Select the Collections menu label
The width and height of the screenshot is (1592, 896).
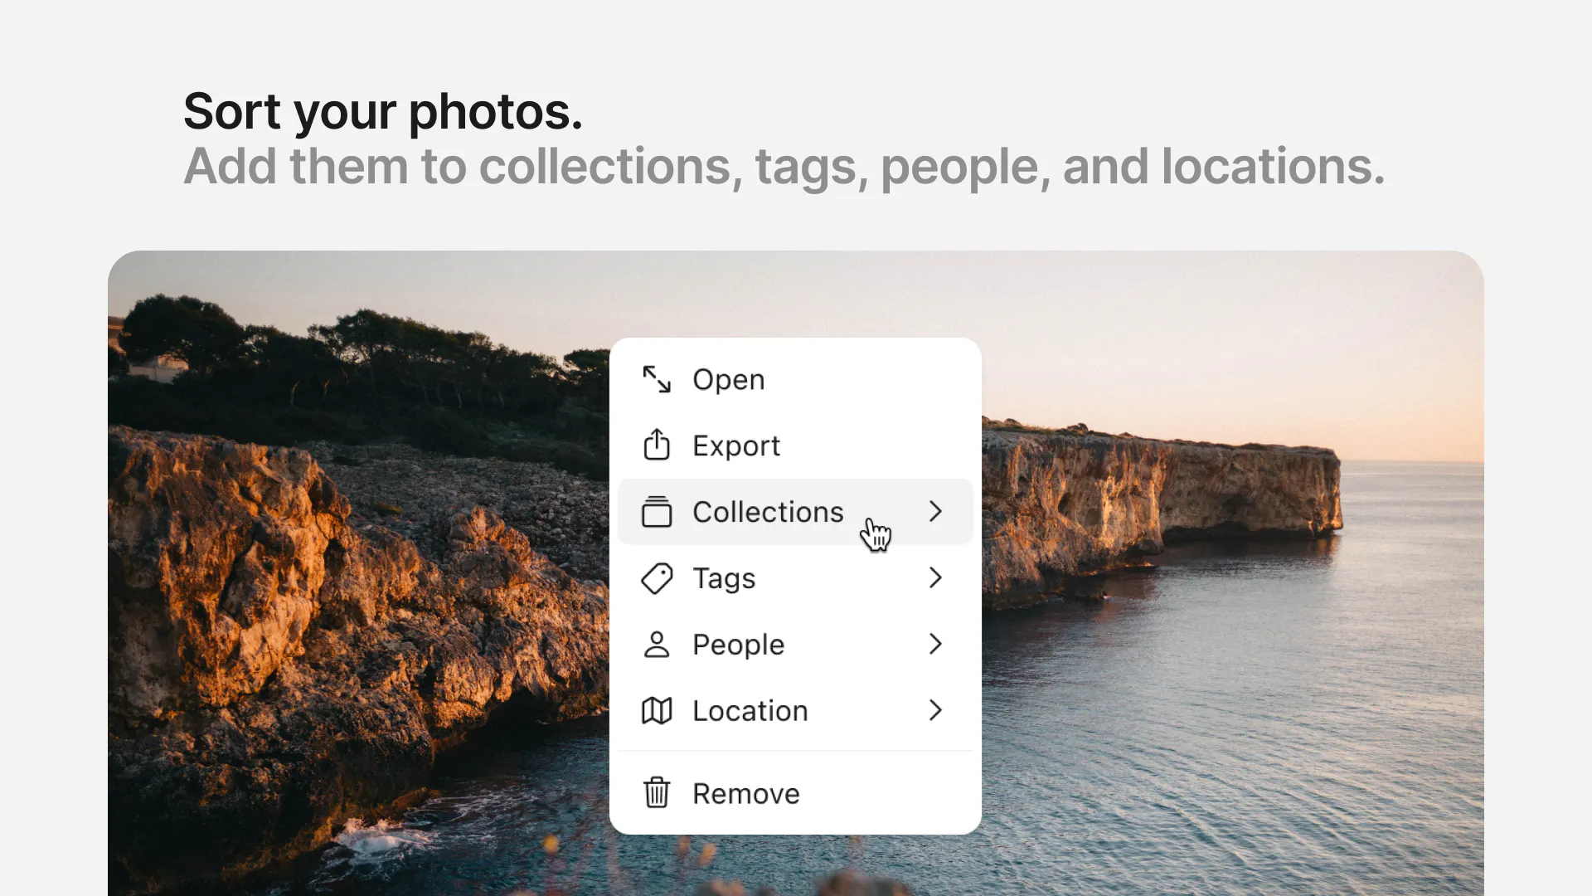pos(768,512)
